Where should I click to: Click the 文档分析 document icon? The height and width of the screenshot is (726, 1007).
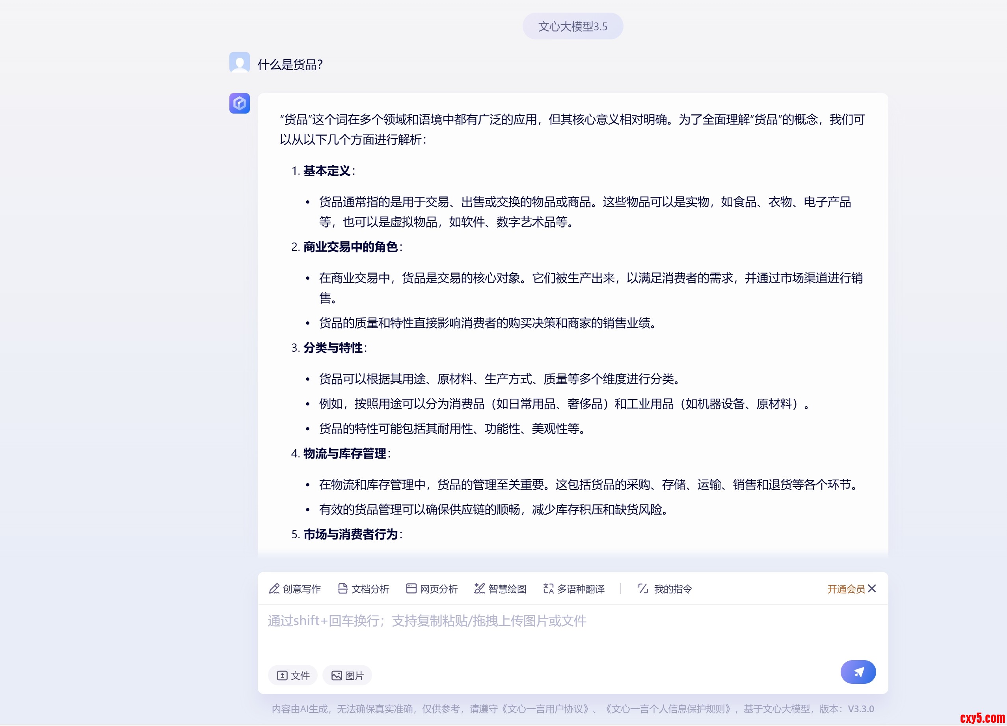tap(342, 588)
